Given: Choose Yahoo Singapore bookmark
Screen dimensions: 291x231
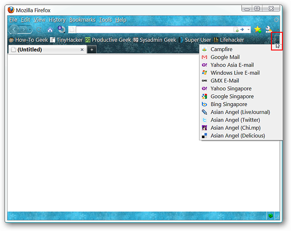Looking at the screenshot, I should [x=241, y=89].
